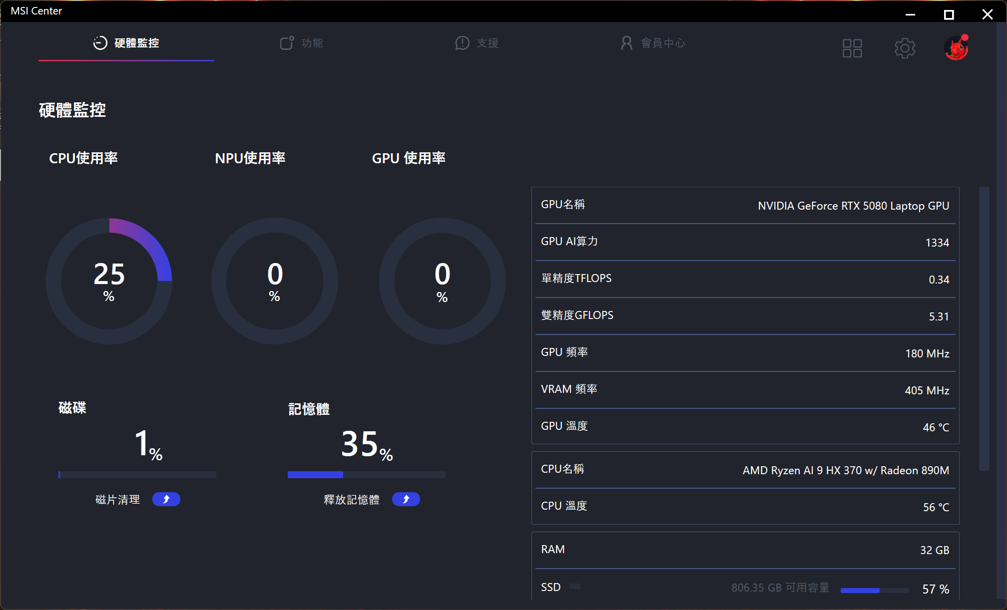Click the SSD row label
Image resolution: width=1007 pixels, height=610 pixels.
coord(551,588)
